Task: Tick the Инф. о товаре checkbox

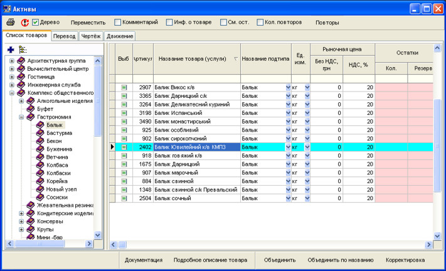Action: point(169,22)
